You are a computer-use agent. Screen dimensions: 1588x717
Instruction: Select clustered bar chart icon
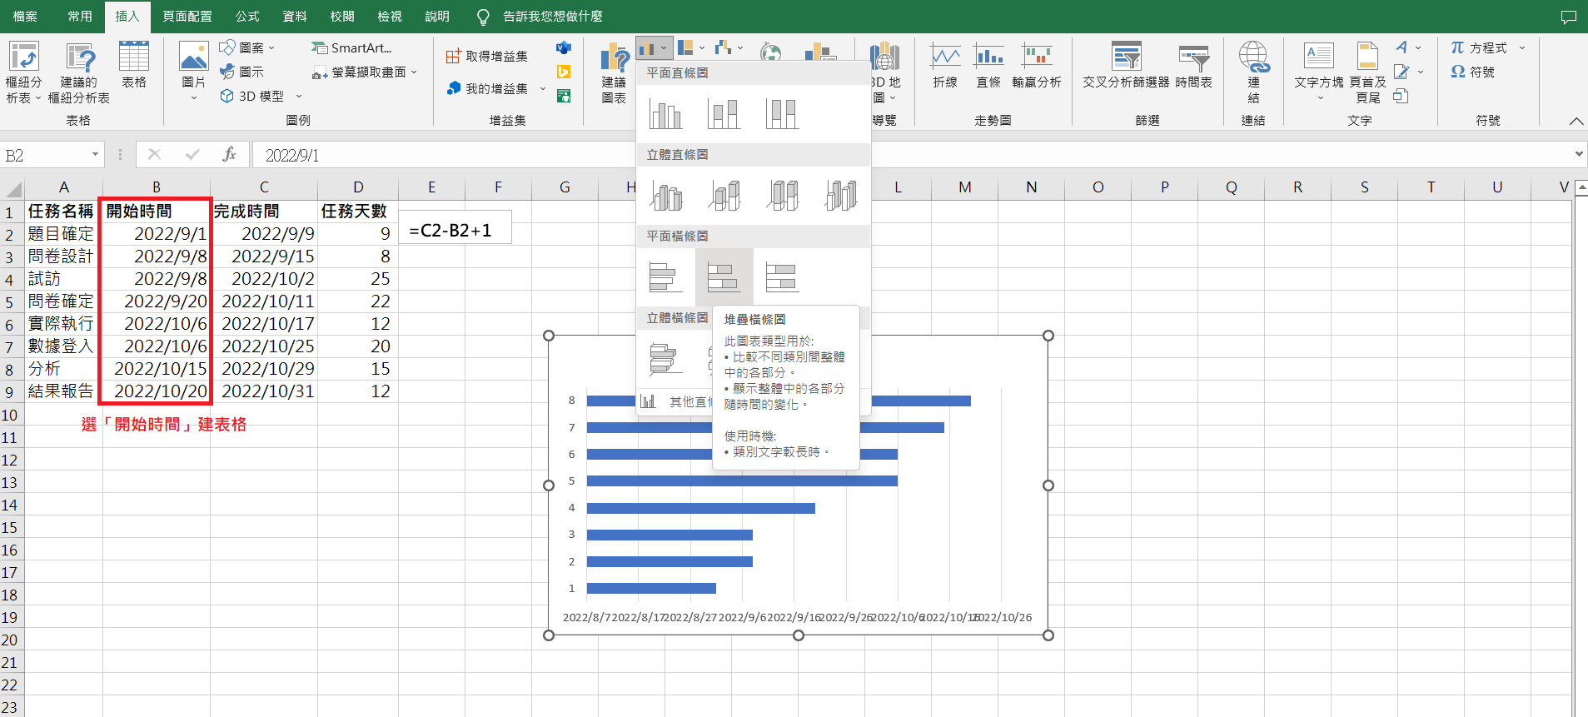coord(665,276)
